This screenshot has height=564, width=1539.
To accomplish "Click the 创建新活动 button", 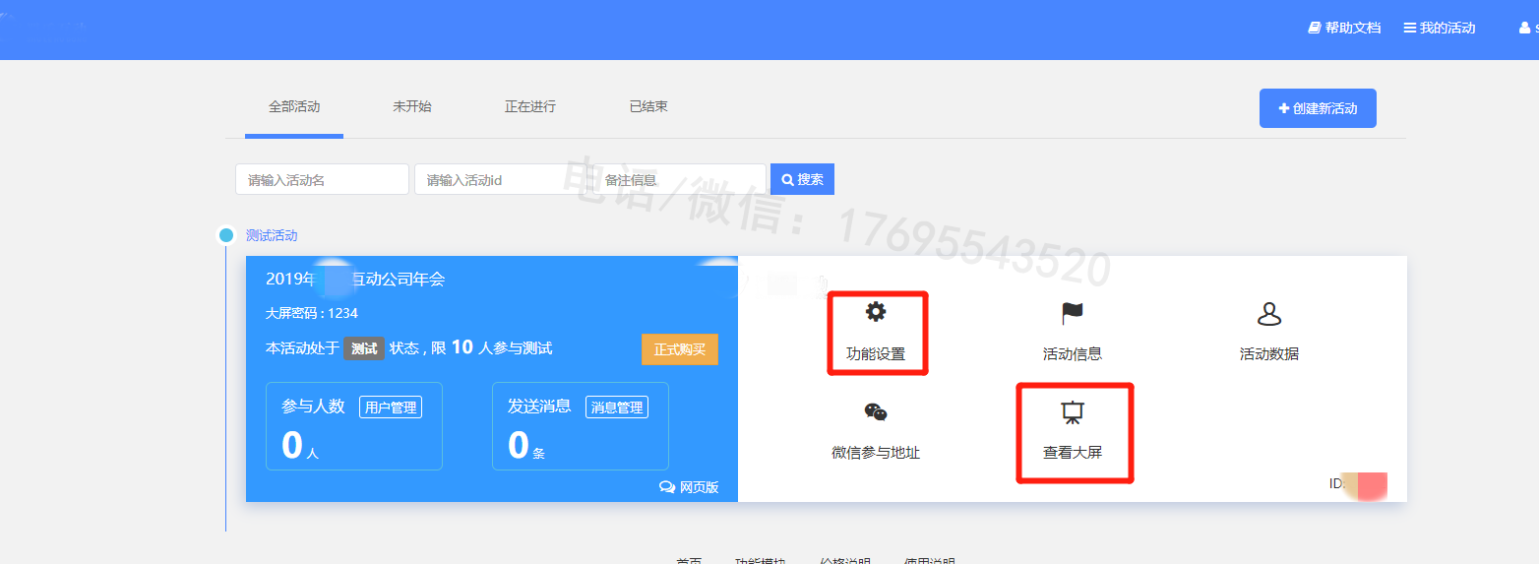I will pyautogui.click(x=1318, y=108).
